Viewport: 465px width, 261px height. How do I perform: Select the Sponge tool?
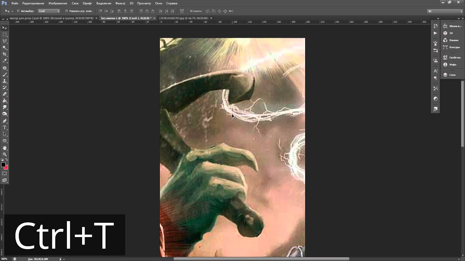[x=5, y=114]
